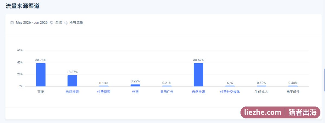The image size is (325, 123).
Task: Click the 自然搜索 bar showing 18.37%
Action: tap(72, 81)
